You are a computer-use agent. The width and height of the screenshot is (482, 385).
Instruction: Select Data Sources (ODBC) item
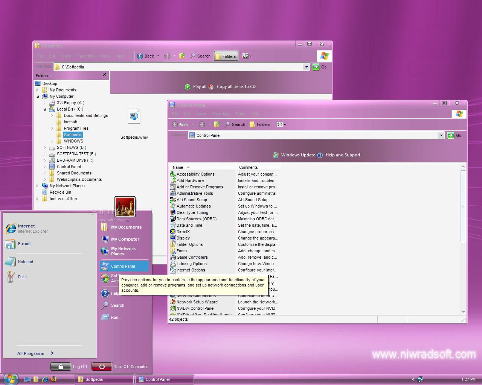pos(193,219)
